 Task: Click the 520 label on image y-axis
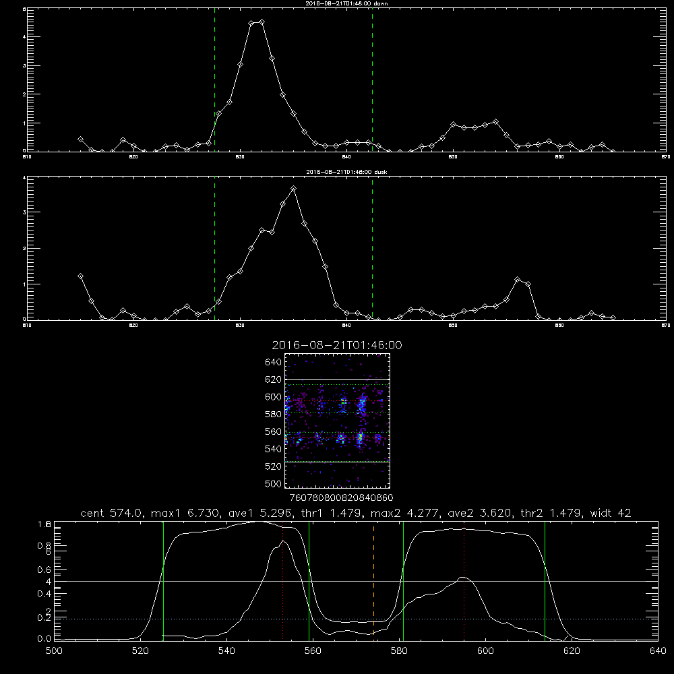[x=274, y=466]
